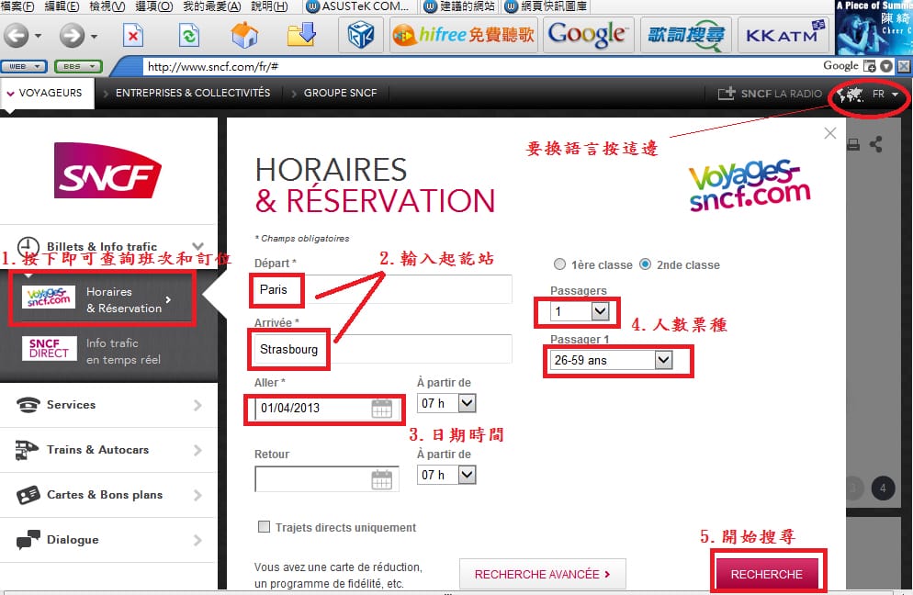
Task: Select the 1ère classe radio button
Action: point(559,264)
